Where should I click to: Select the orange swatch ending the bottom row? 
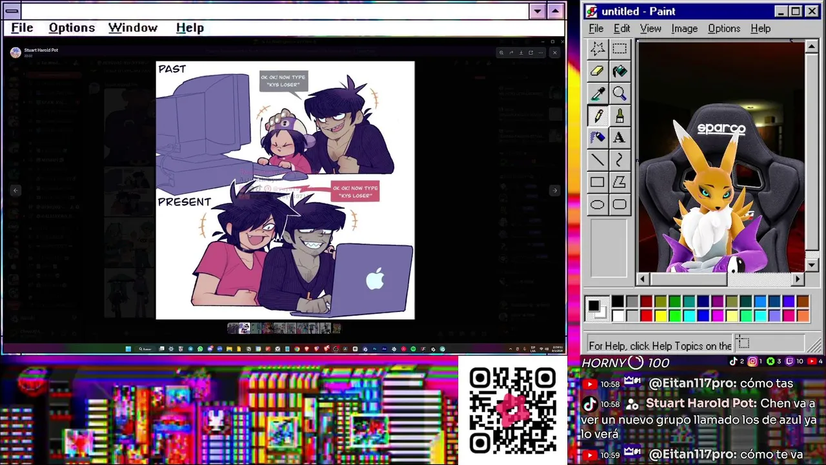click(803, 315)
